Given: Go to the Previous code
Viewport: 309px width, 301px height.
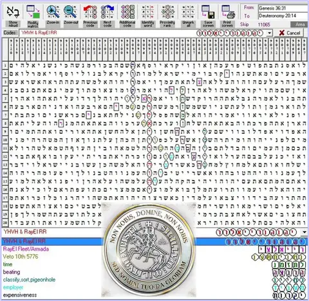Looking at the screenshot, I should pos(90,12).
